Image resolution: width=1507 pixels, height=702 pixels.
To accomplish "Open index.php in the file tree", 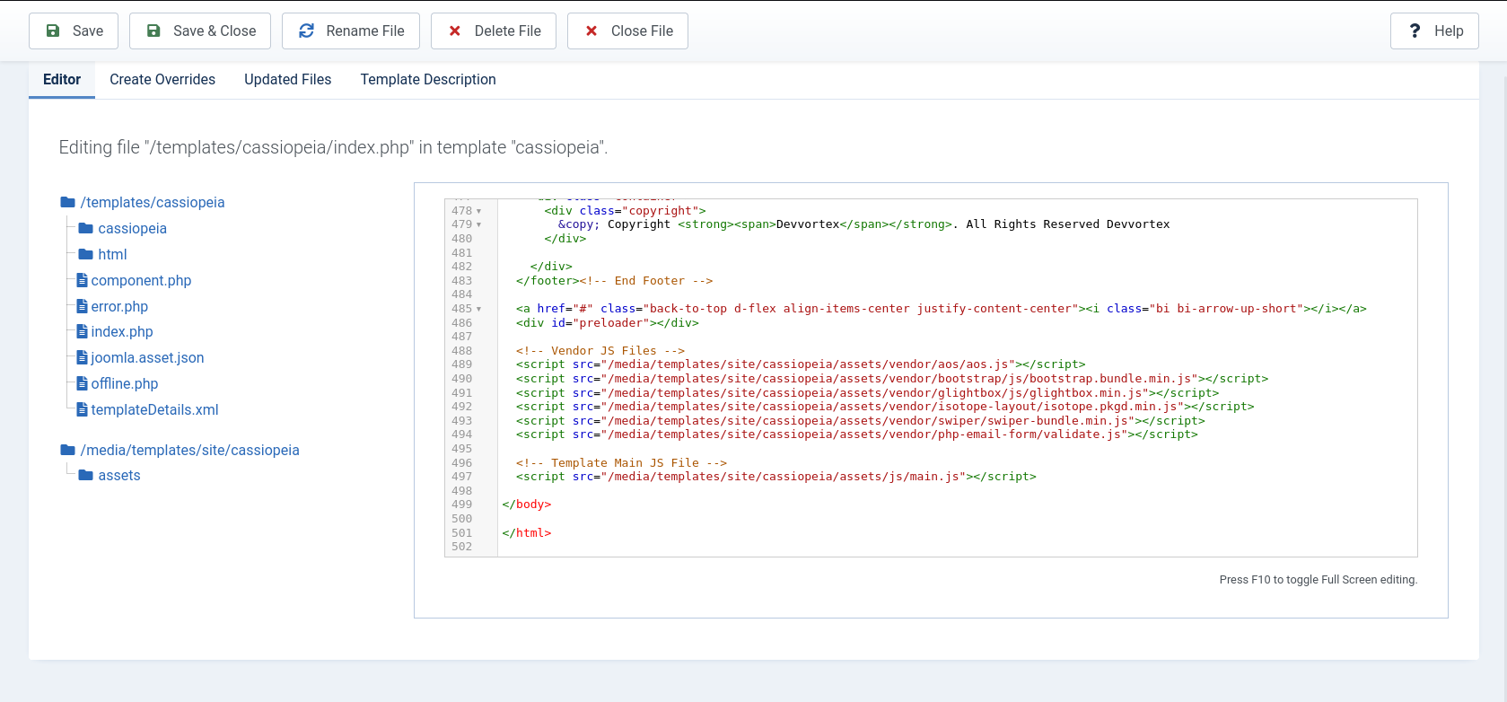I will (x=122, y=332).
